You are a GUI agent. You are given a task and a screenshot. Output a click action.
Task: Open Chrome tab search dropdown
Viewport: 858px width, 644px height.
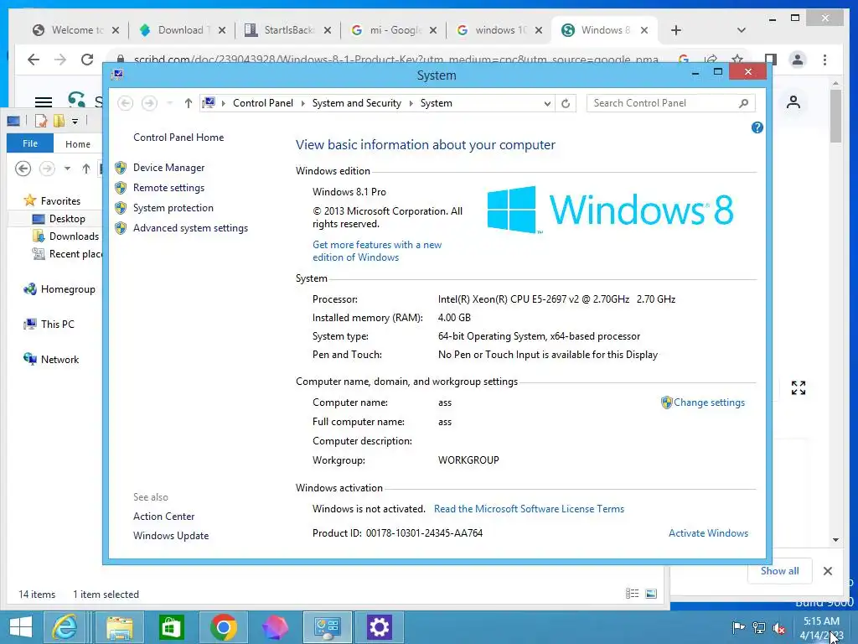741,30
